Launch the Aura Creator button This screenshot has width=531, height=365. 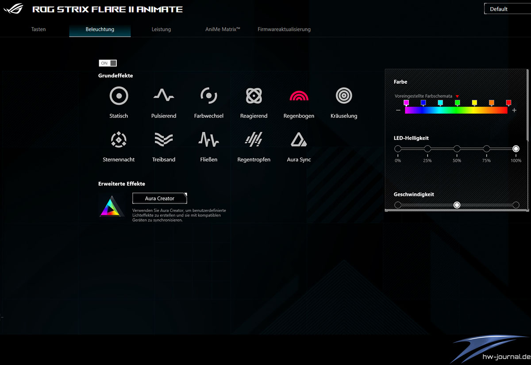(160, 199)
